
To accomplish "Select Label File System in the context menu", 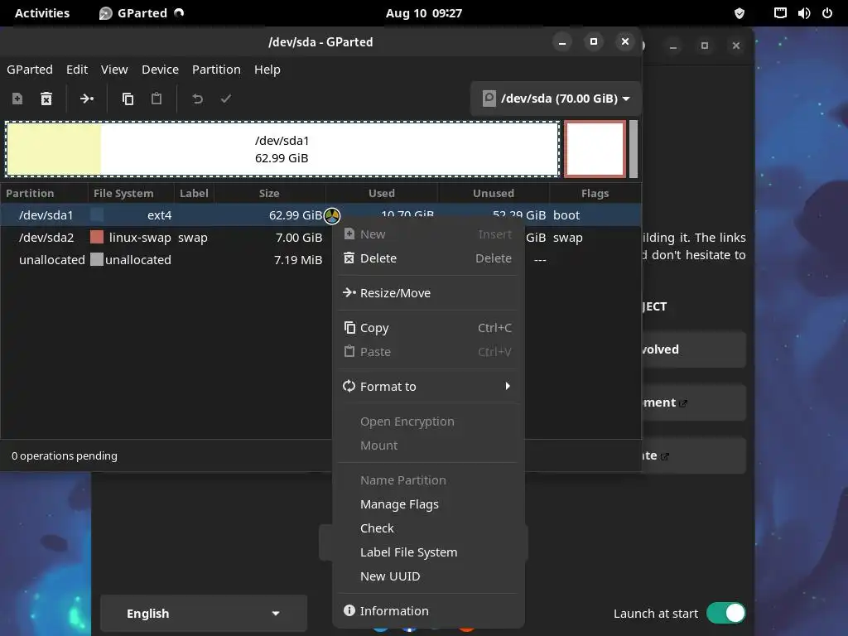I will tap(427, 552).
